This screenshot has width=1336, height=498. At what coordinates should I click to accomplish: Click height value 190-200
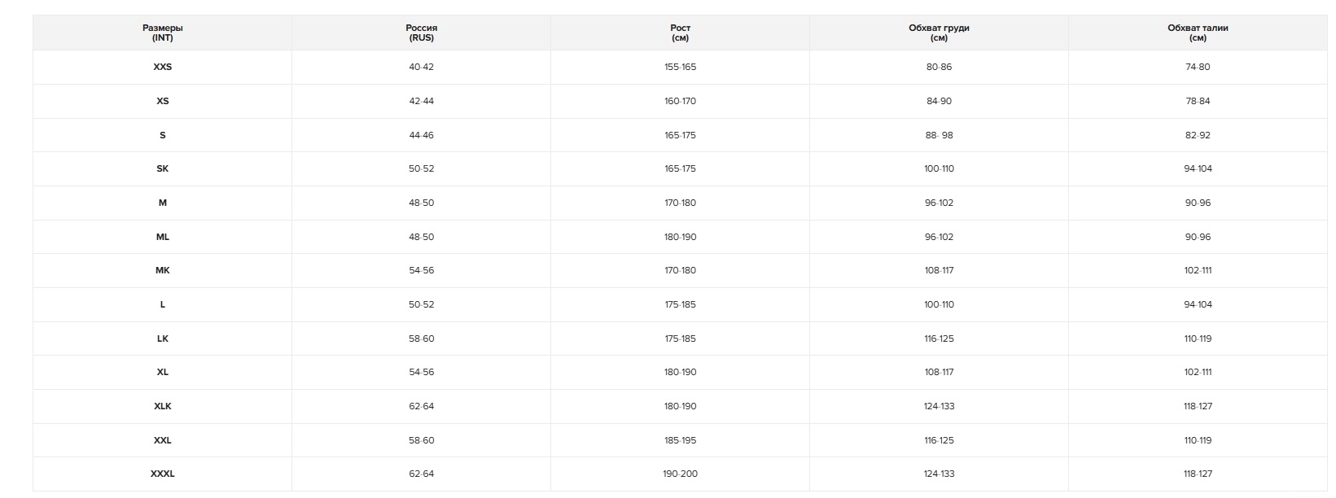pos(681,474)
